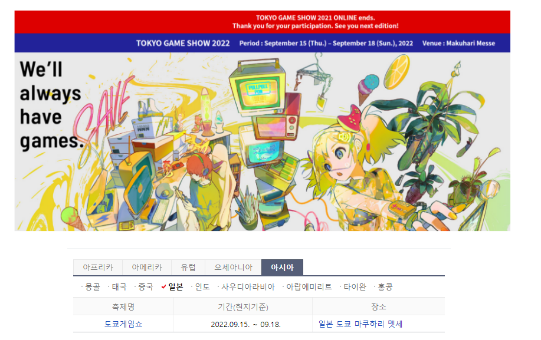The image size is (541, 340).
Task: Click the date 2022.09.15. ~ 09.18.
Action: [245, 325]
